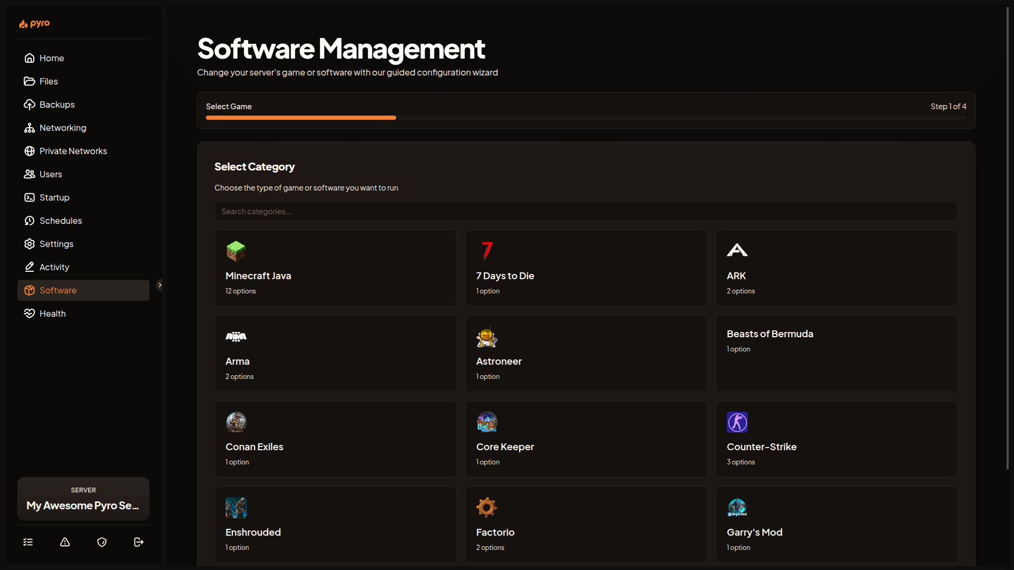Screen dimensions: 1014x570
Task: Click the "Step 1 of 4" label
Action: 949,107
